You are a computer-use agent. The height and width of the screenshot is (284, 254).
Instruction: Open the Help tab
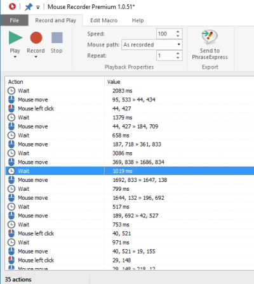tap(138, 20)
